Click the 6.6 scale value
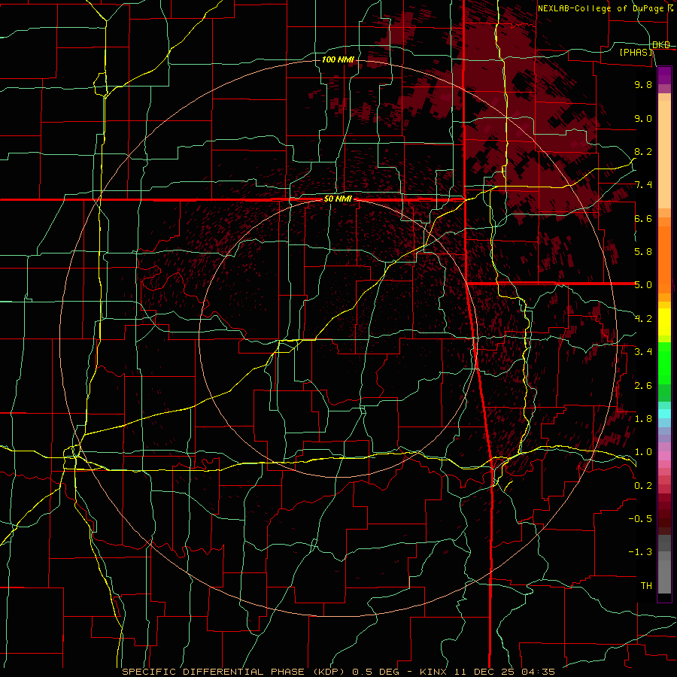 [643, 218]
